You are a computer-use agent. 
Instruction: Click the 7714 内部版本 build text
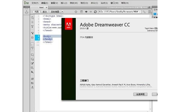point(86,37)
